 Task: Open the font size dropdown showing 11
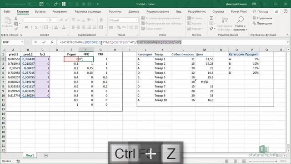point(57,20)
